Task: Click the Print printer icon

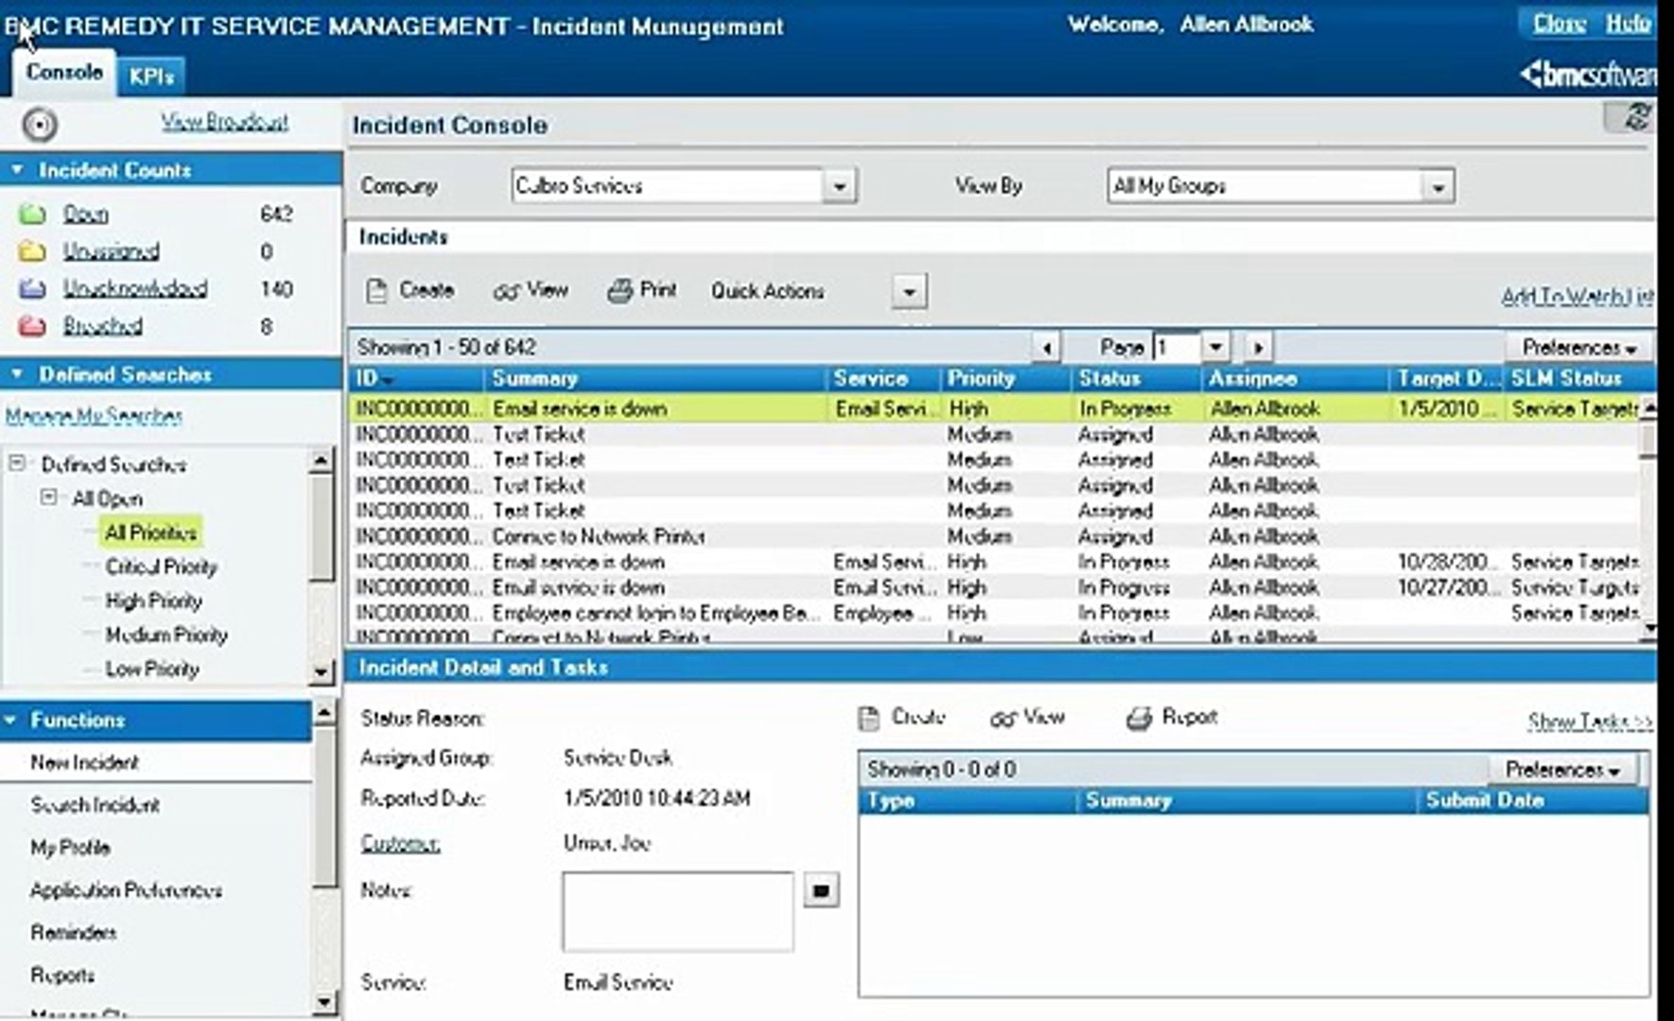Action: coord(619,290)
